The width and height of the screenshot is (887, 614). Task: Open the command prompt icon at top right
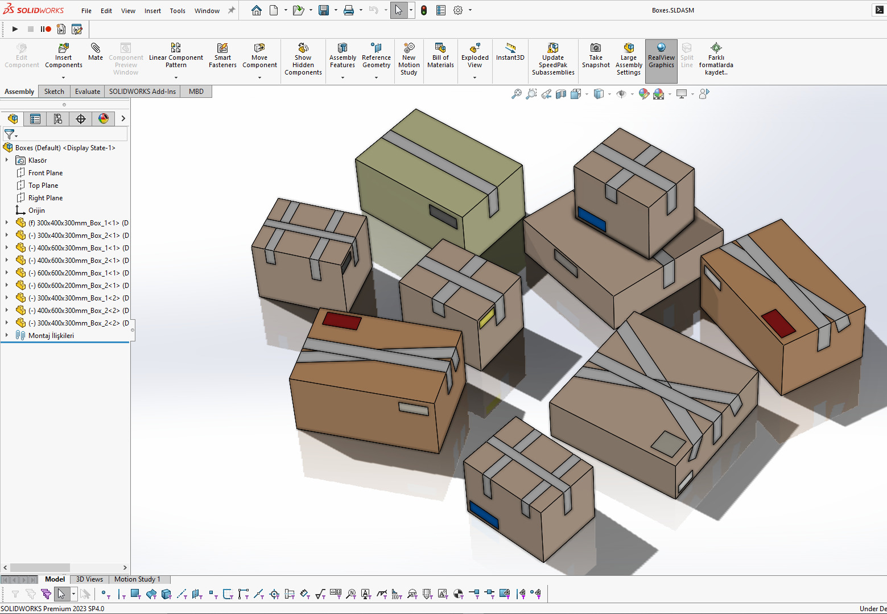[879, 10]
